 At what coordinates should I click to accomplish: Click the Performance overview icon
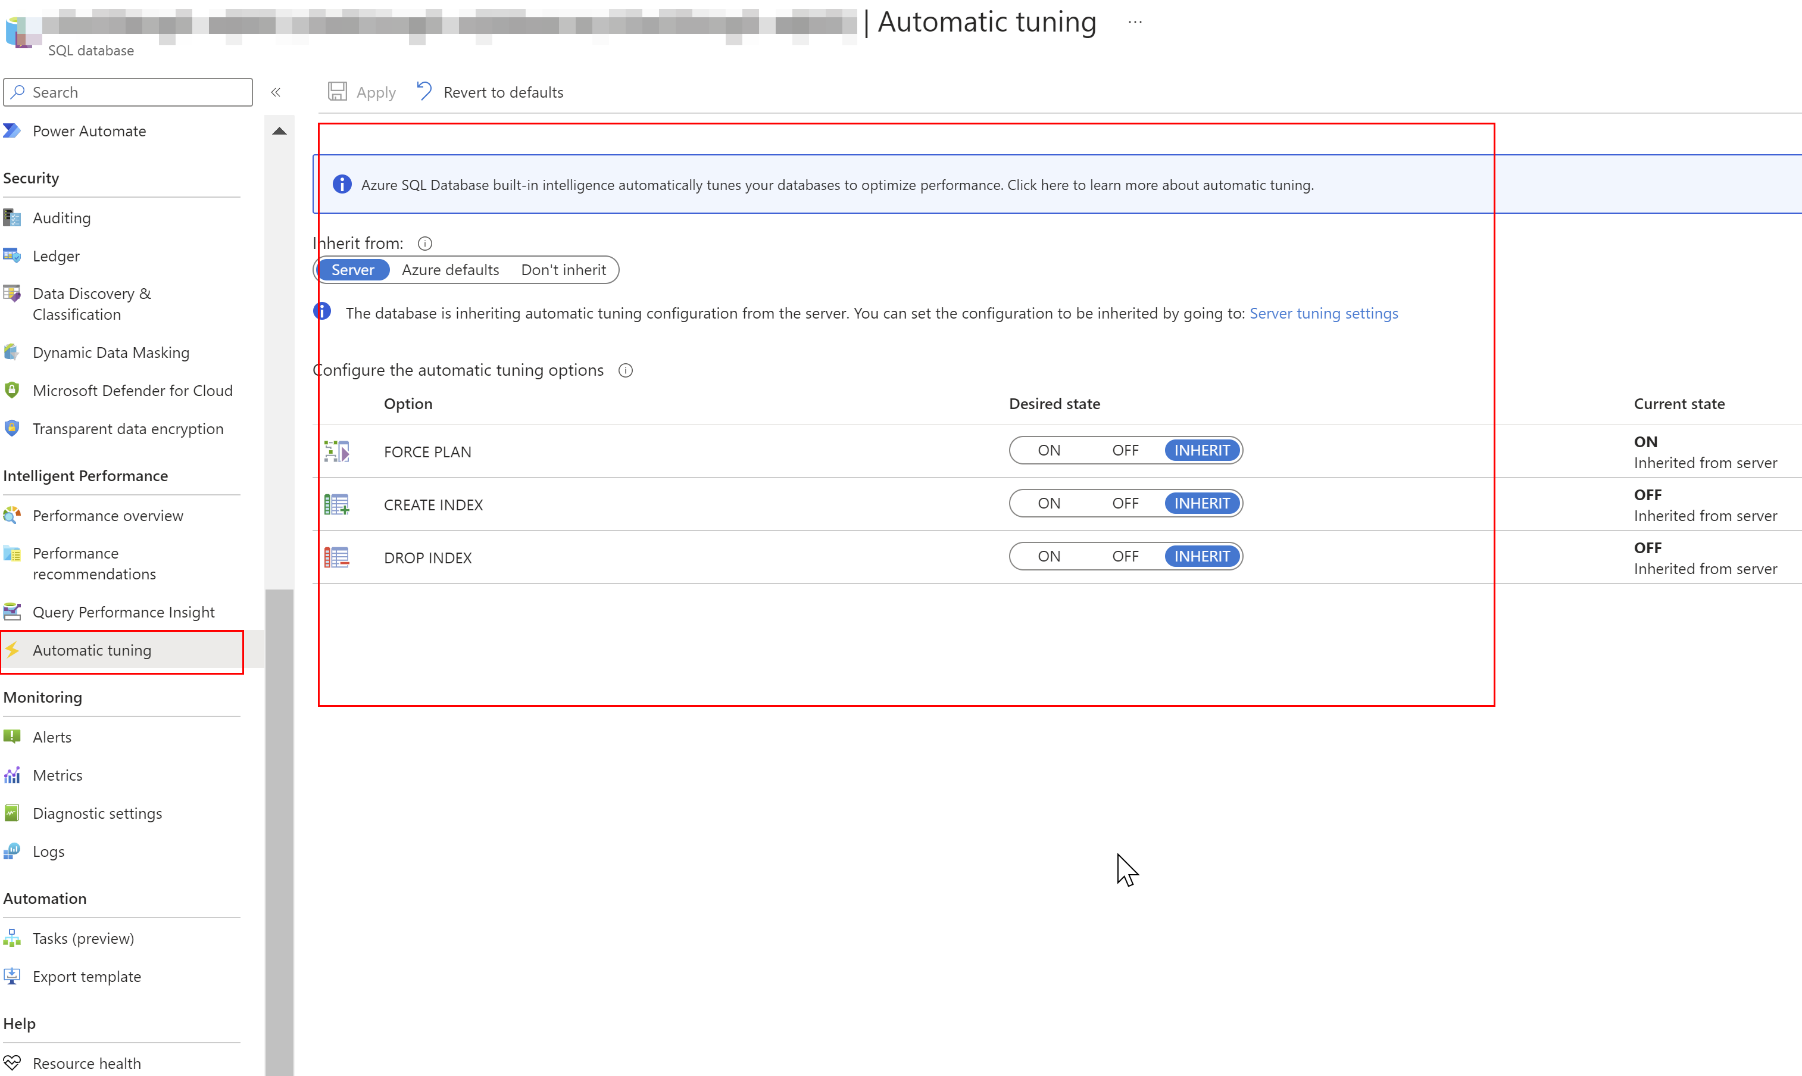pos(11,516)
